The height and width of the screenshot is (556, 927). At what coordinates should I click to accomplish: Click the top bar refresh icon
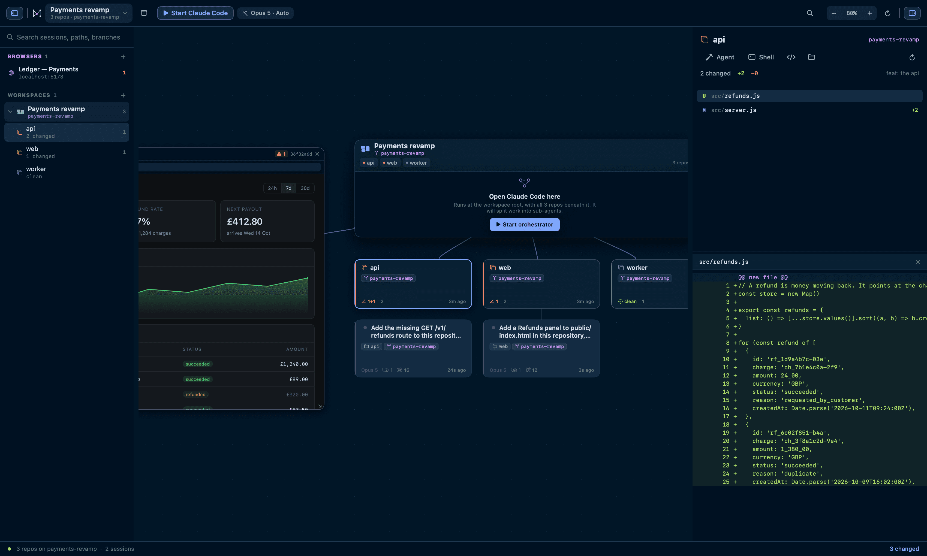[887, 13]
